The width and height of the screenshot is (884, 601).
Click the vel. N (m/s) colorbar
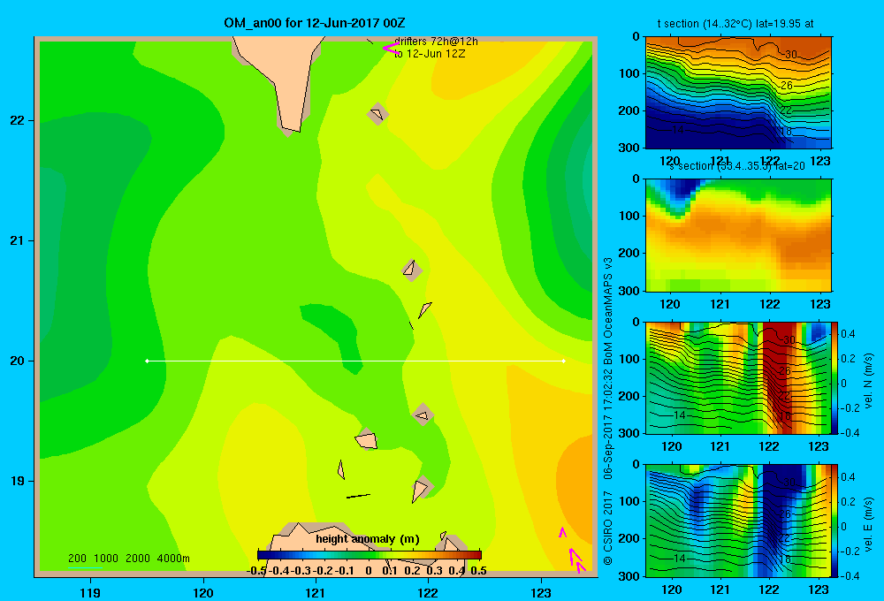tap(835, 377)
